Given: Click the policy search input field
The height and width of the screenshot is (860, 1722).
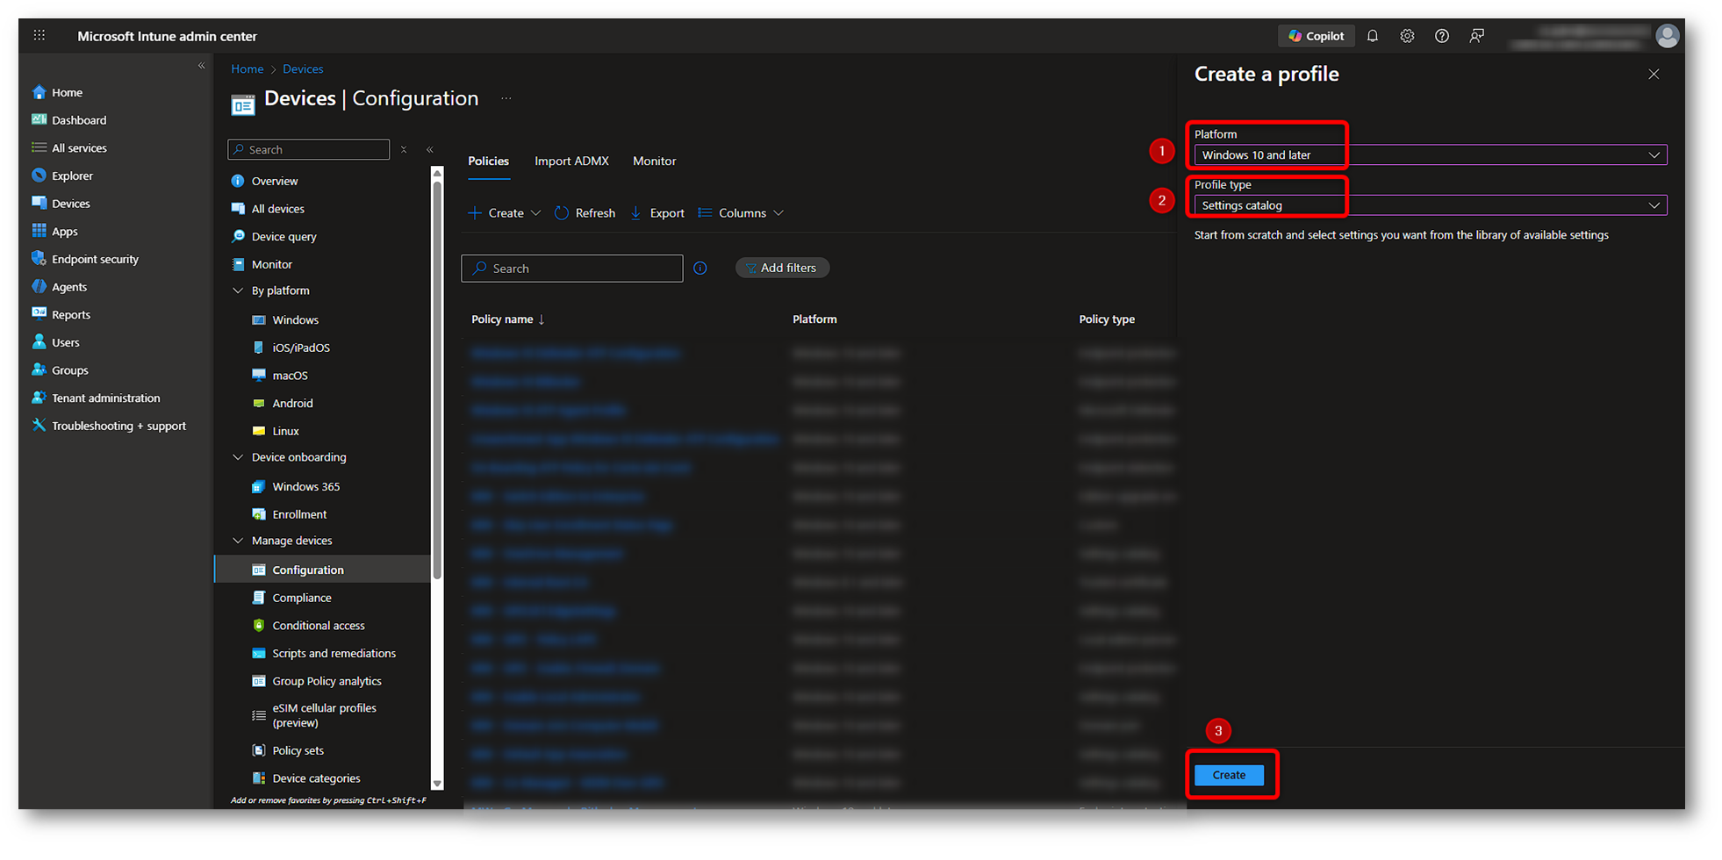Looking at the screenshot, I should [x=579, y=269].
